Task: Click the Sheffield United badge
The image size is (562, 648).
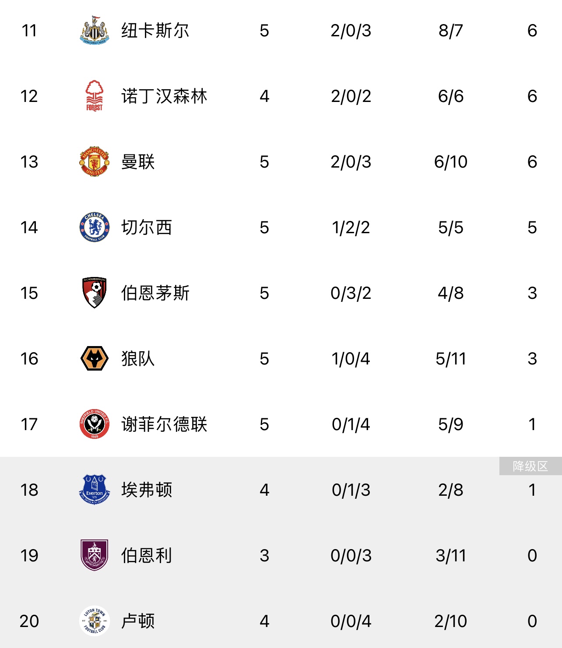Action: pyautogui.click(x=94, y=424)
